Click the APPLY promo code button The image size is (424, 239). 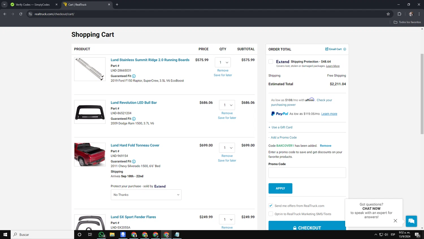click(x=280, y=189)
